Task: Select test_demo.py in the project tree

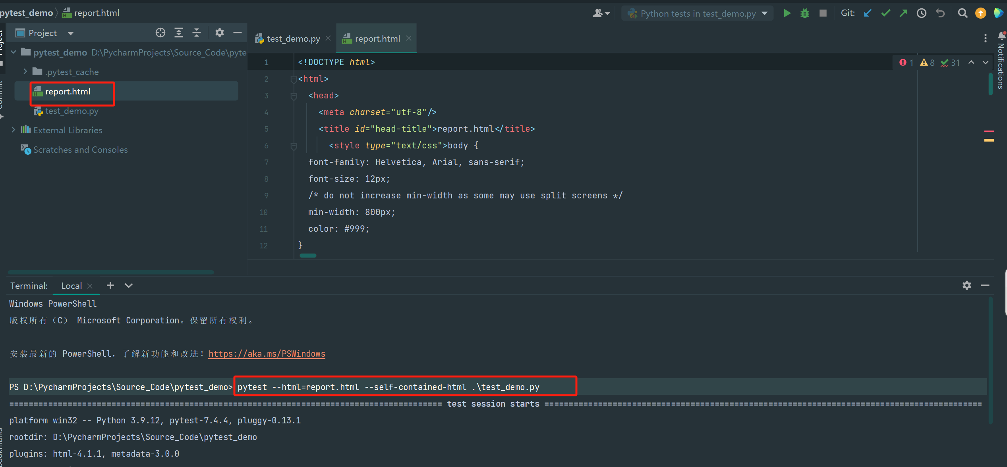Action: [72, 111]
